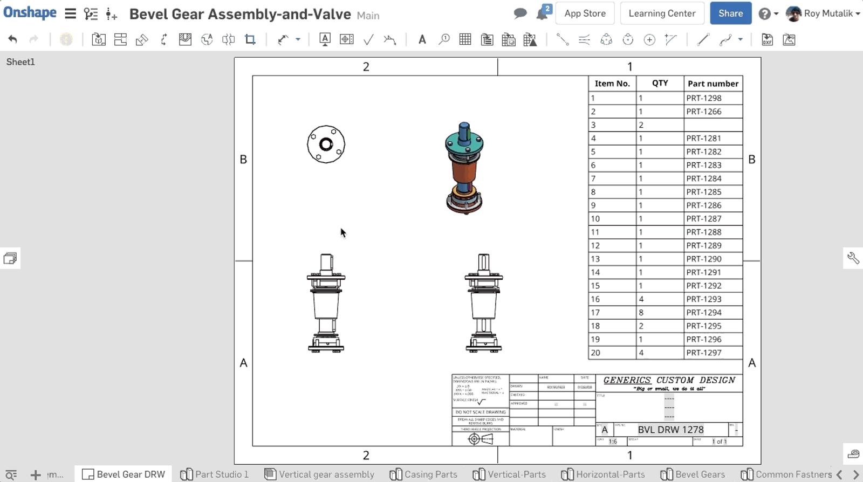
Task: Open the Learning Center
Action: (x=662, y=13)
